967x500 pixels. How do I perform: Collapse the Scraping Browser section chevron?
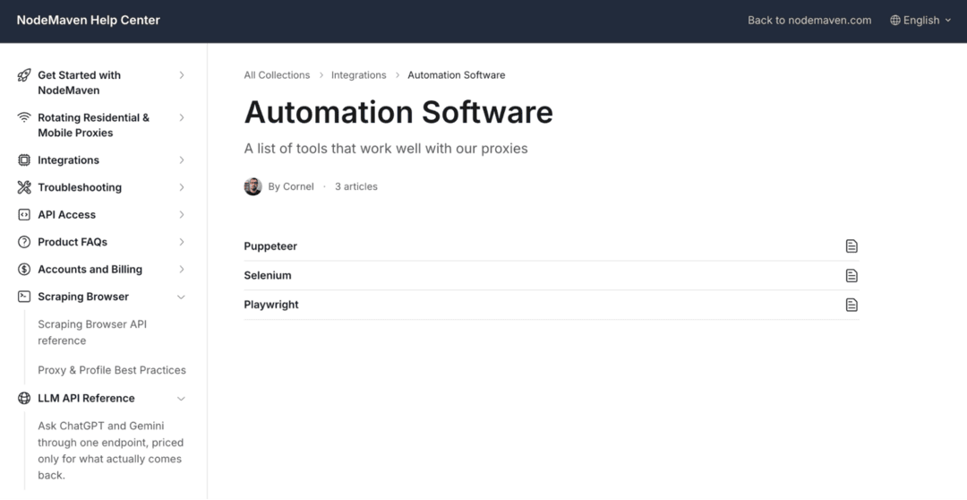click(x=181, y=297)
